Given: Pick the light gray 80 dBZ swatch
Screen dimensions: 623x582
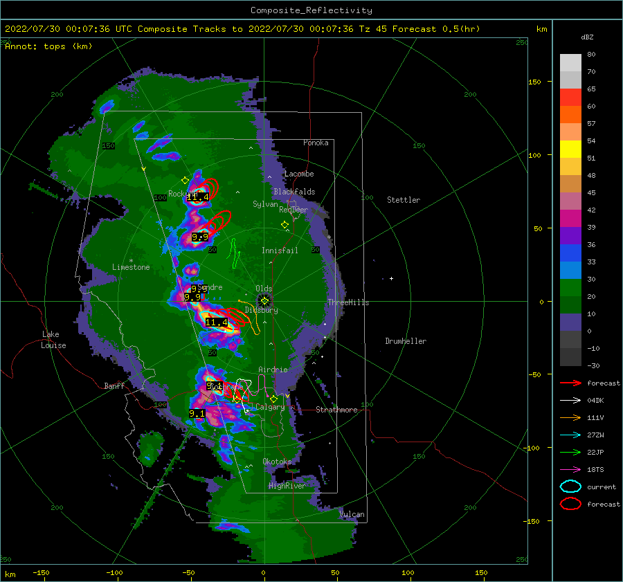Looking at the screenshot, I should (570, 63).
